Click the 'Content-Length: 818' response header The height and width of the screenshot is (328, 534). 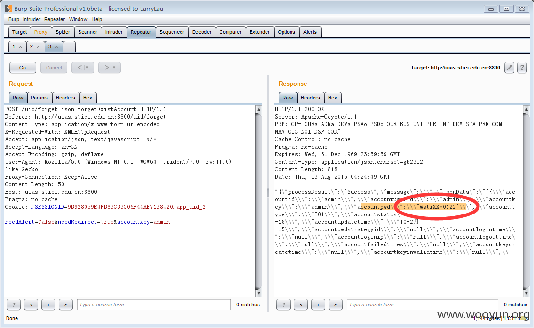click(306, 169)
